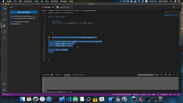The width and height of the screenshot is (183, 103).
Task: Click the editor vertical scrollbar
Action: tap(180, 29)
